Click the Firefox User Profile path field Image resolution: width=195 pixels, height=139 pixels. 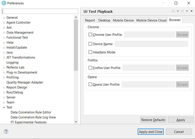click(149, 68)
